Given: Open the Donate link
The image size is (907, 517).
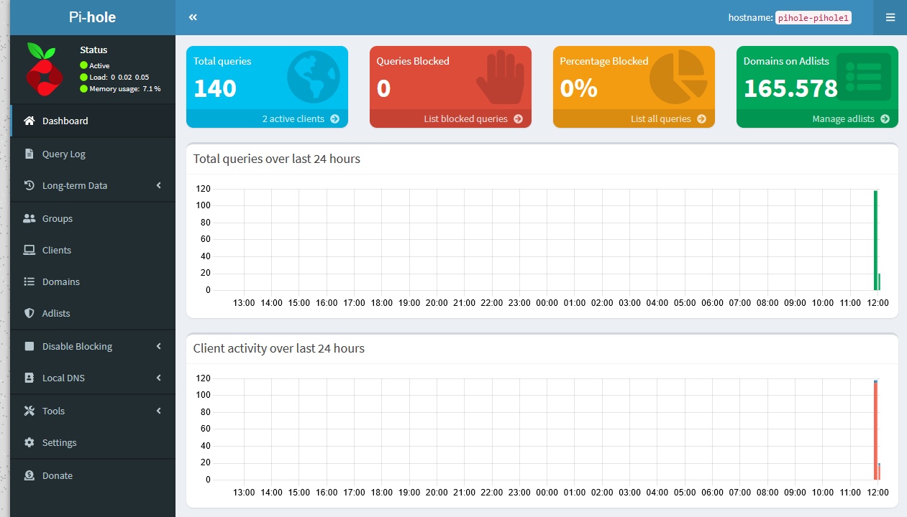Looking at the screenshot, I should tap(93, 475).
